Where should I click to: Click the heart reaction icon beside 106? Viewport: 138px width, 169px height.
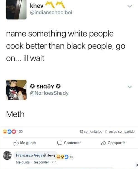pos(14,132)
